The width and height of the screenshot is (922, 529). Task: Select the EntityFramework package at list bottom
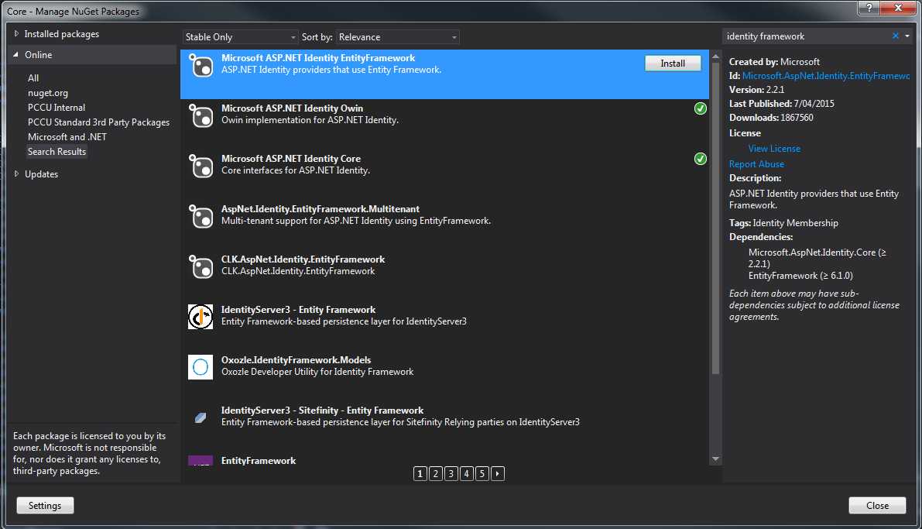tap(258, 461)
